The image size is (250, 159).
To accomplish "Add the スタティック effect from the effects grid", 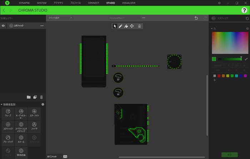I will (x=8, y=126).
